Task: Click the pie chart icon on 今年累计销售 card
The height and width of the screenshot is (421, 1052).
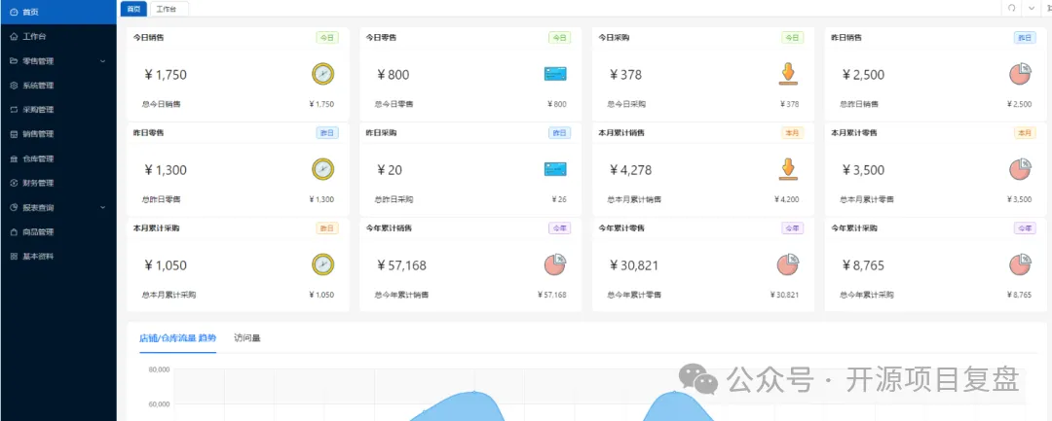Action: 555,264
